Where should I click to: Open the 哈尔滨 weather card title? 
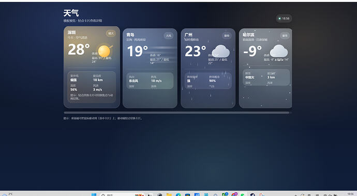point(248,35)
